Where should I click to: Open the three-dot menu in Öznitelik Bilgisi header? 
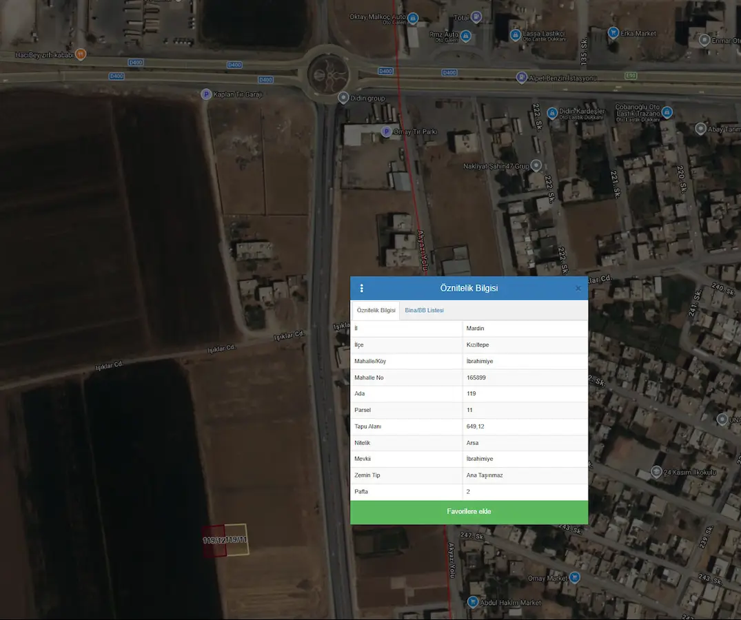[361, 288]
